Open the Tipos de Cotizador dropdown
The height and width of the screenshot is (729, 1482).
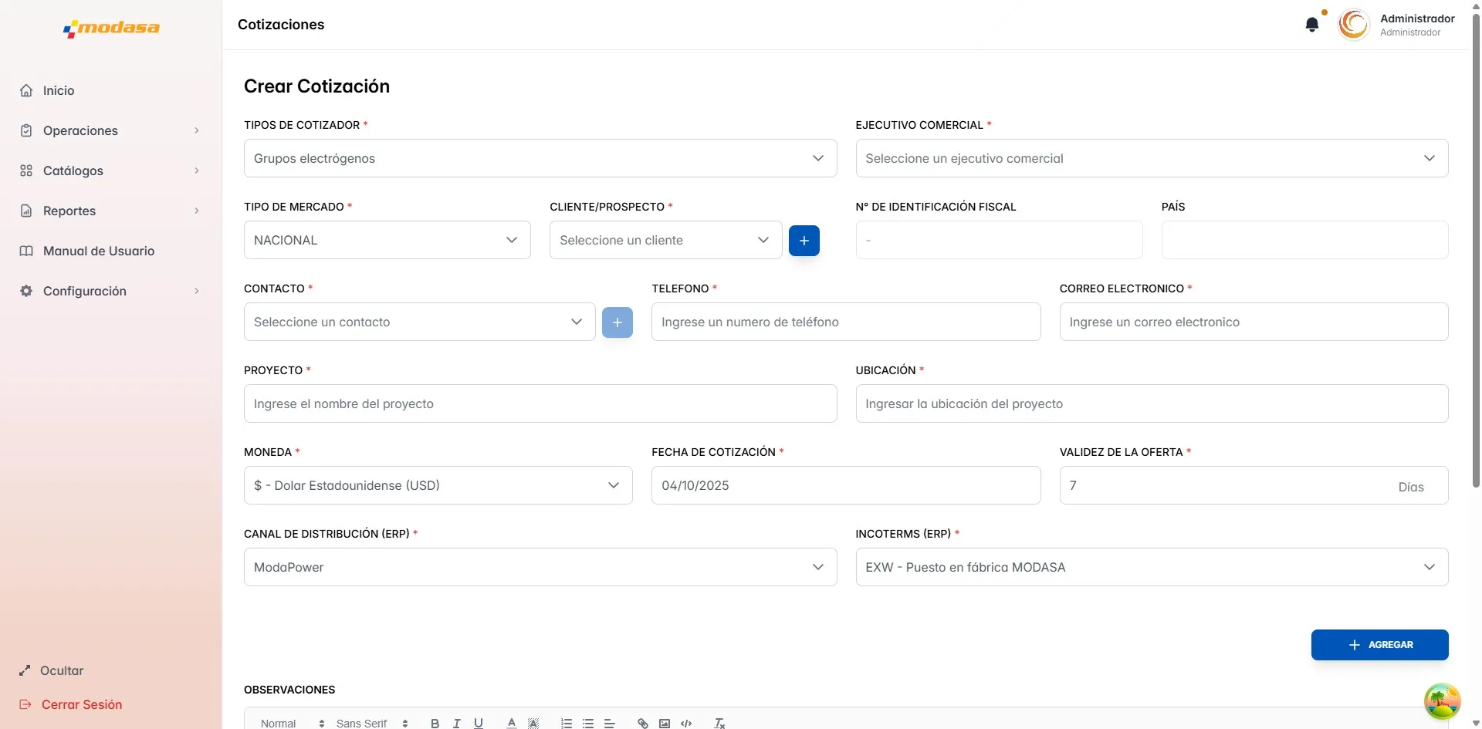tap(540, 158)
